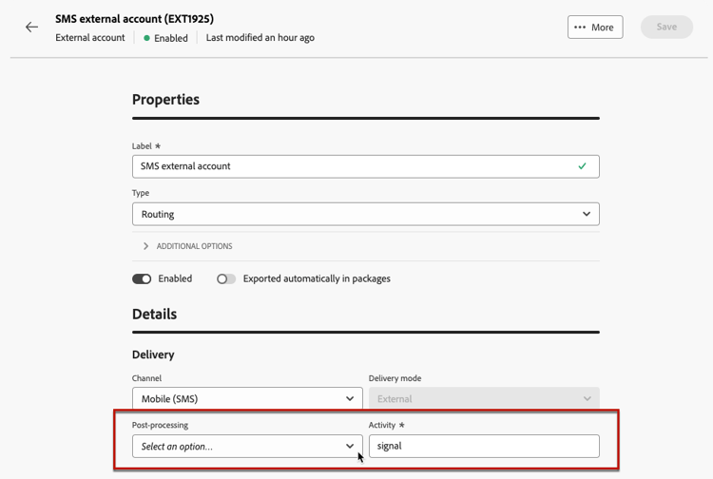Click the Activity input field
The image size is (713, 479).
click(x=484, y=446)
